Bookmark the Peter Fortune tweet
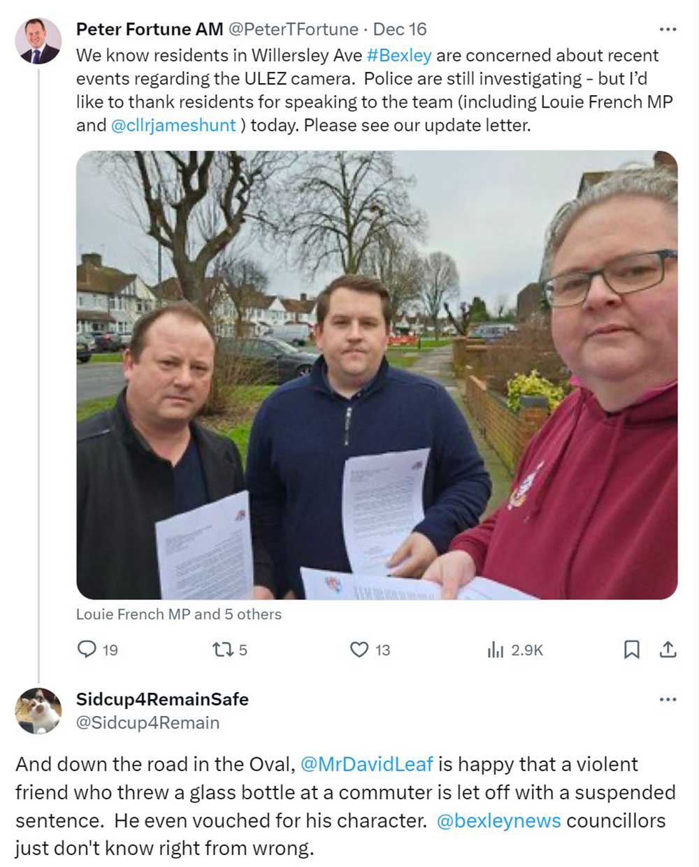This screenshot has height=867, width=699. pyautogui.click(x=631, y=650)
